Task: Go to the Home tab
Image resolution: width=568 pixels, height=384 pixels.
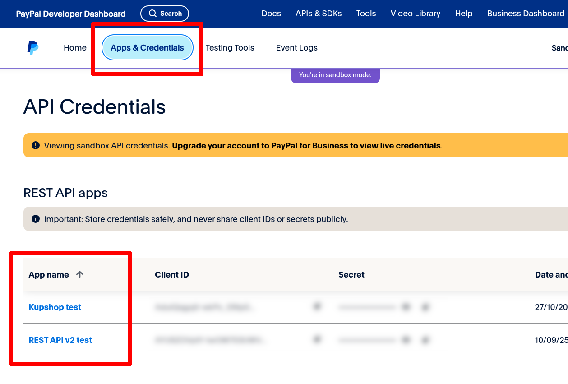Action: (75, 48)
